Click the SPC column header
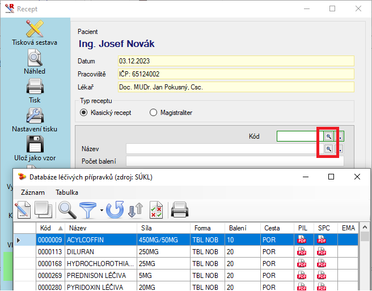372x291 pixels. click(325, 228)
